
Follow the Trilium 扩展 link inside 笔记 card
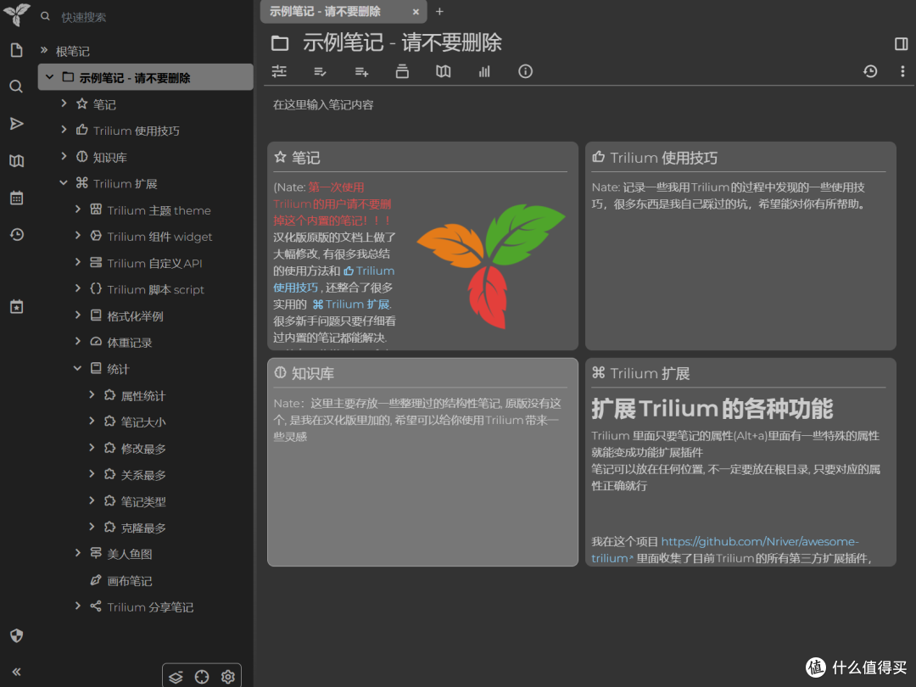352,304
